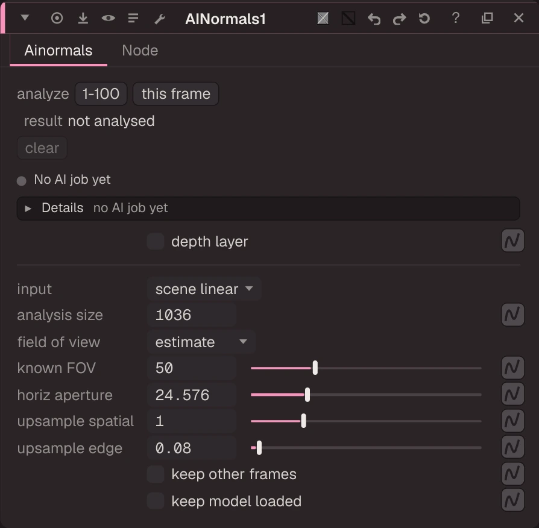Adjust the upsample edge slider
The width and height of the screenshot is (539, 528).
pyautogui.click(x=366, y=448)
